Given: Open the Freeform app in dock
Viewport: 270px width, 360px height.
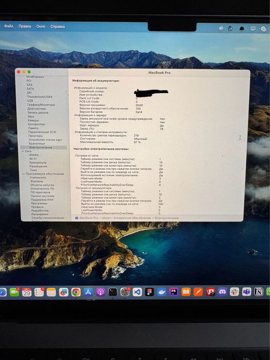Looking at the screenshot, I should tap(64, 292).
